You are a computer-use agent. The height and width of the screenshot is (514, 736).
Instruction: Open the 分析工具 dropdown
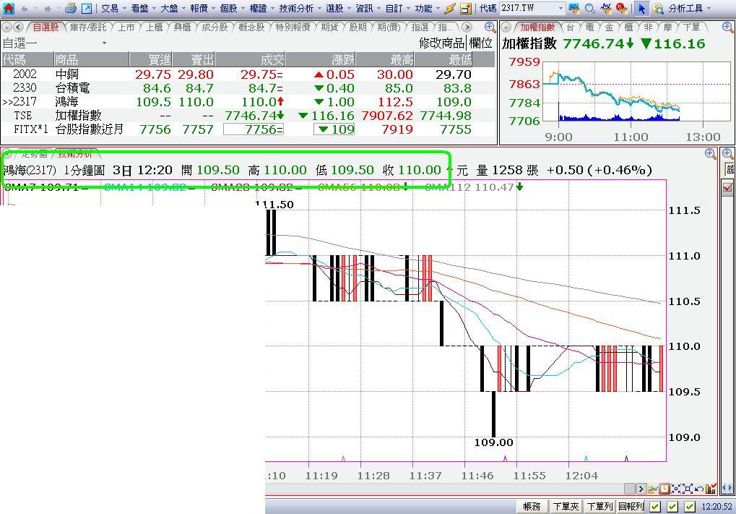click(x=689, y=9)
